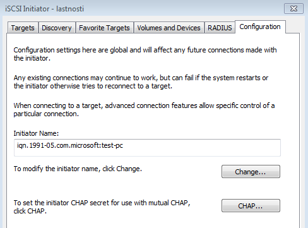
Task: Select the Configuration tab
Action: click(x=260, y=27)
